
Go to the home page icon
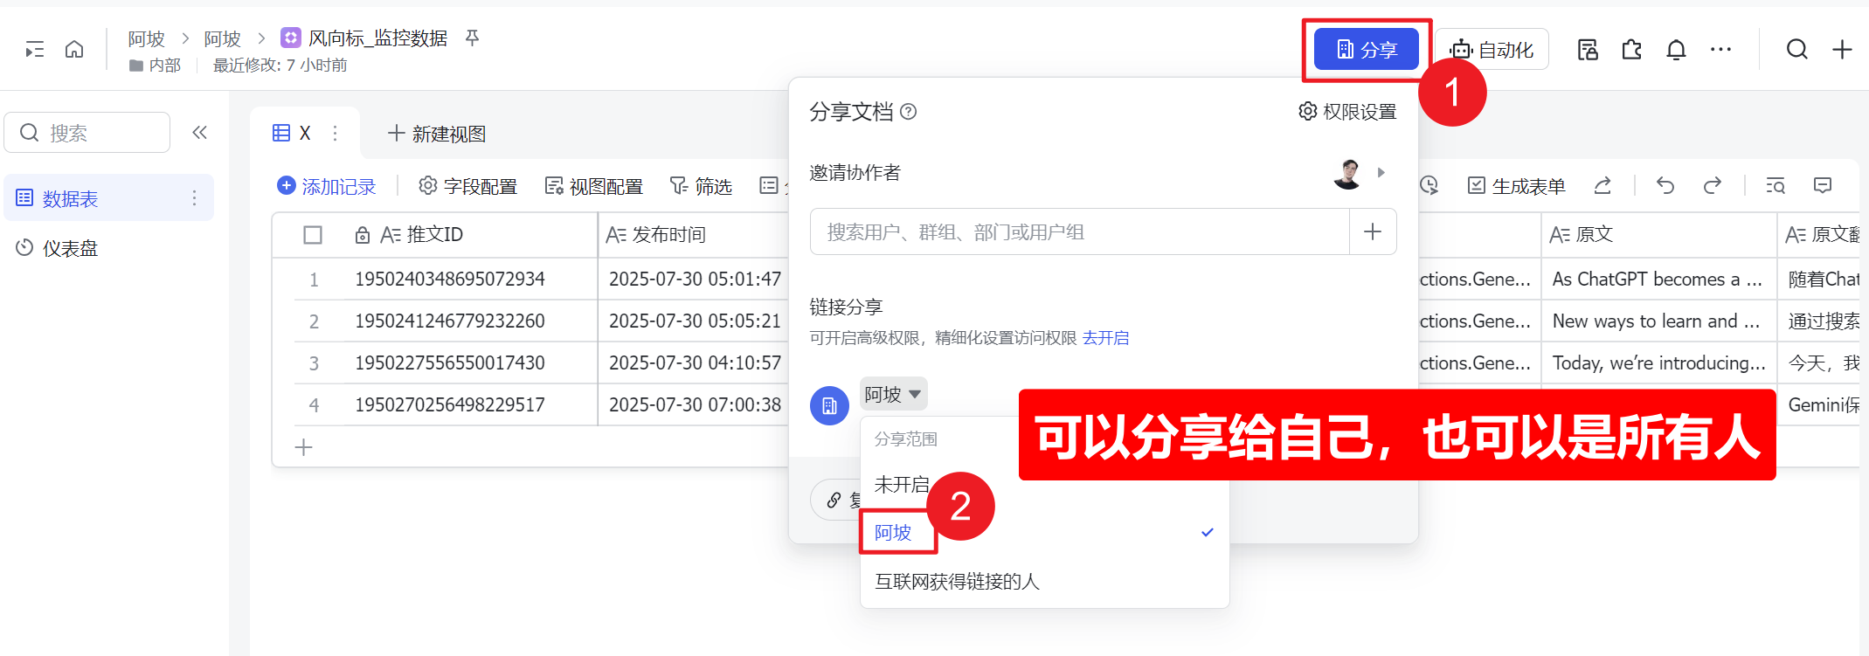(x=74, y=49)
